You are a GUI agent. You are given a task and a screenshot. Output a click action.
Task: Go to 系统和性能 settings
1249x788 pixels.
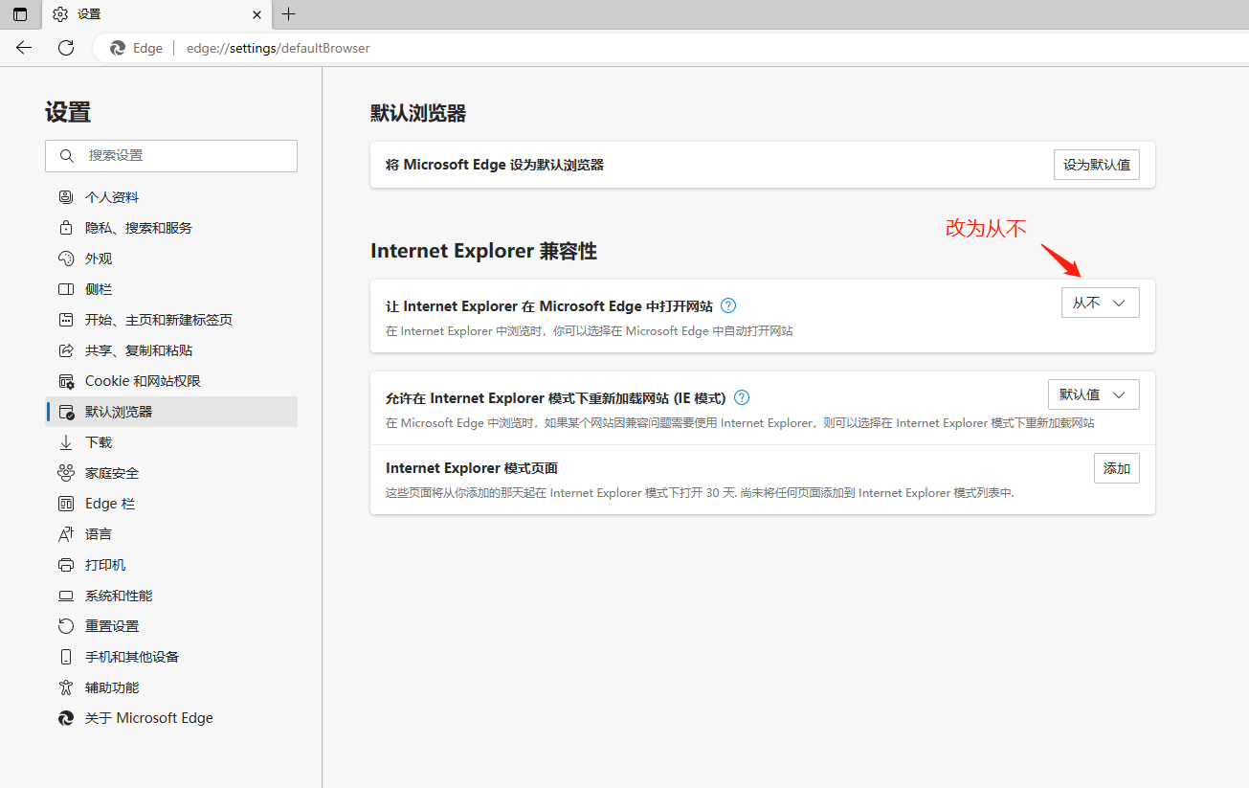click(171, 596)
